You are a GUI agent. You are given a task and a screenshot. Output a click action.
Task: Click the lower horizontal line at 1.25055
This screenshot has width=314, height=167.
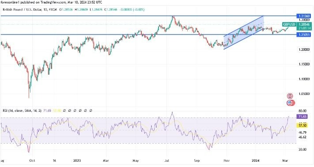tap(148, 34)
